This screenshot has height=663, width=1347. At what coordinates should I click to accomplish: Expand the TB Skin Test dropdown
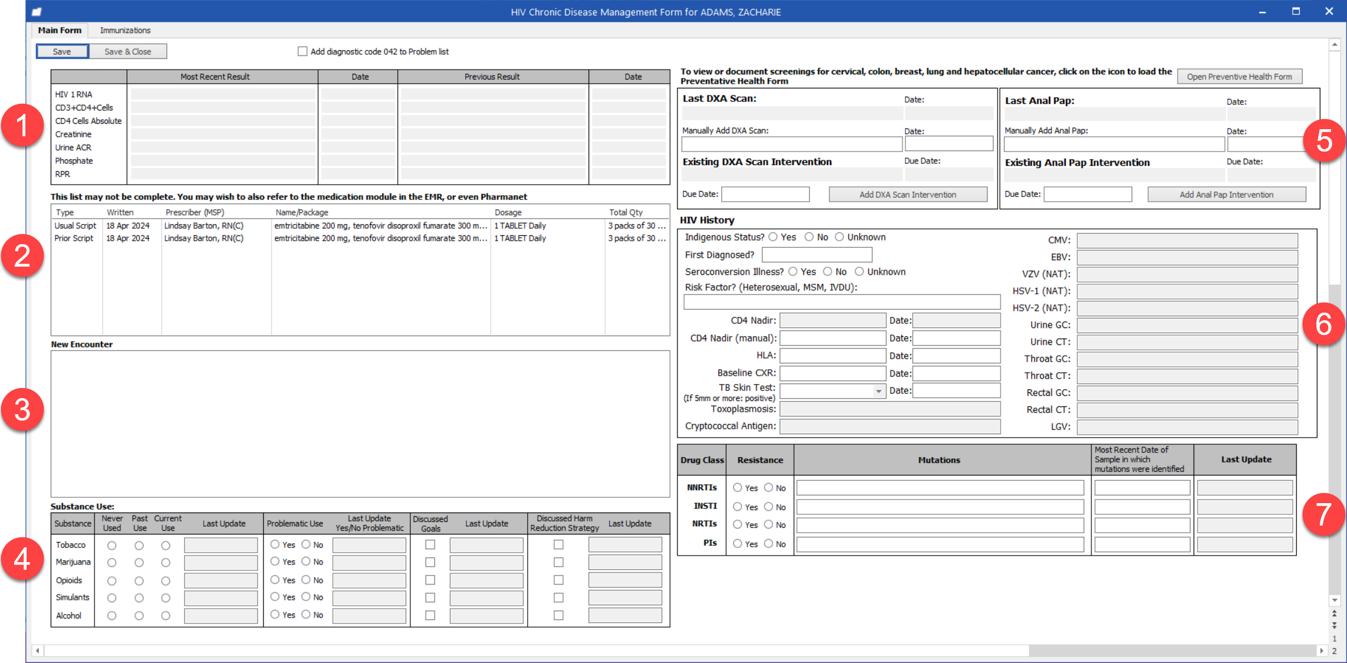click(x=878, y=391)
